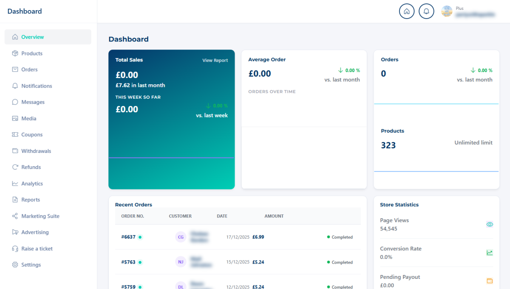This screenshot has width=510, height=289.
Task: Click the Pending Payout wallet icon
Action: tap(490, 281)
